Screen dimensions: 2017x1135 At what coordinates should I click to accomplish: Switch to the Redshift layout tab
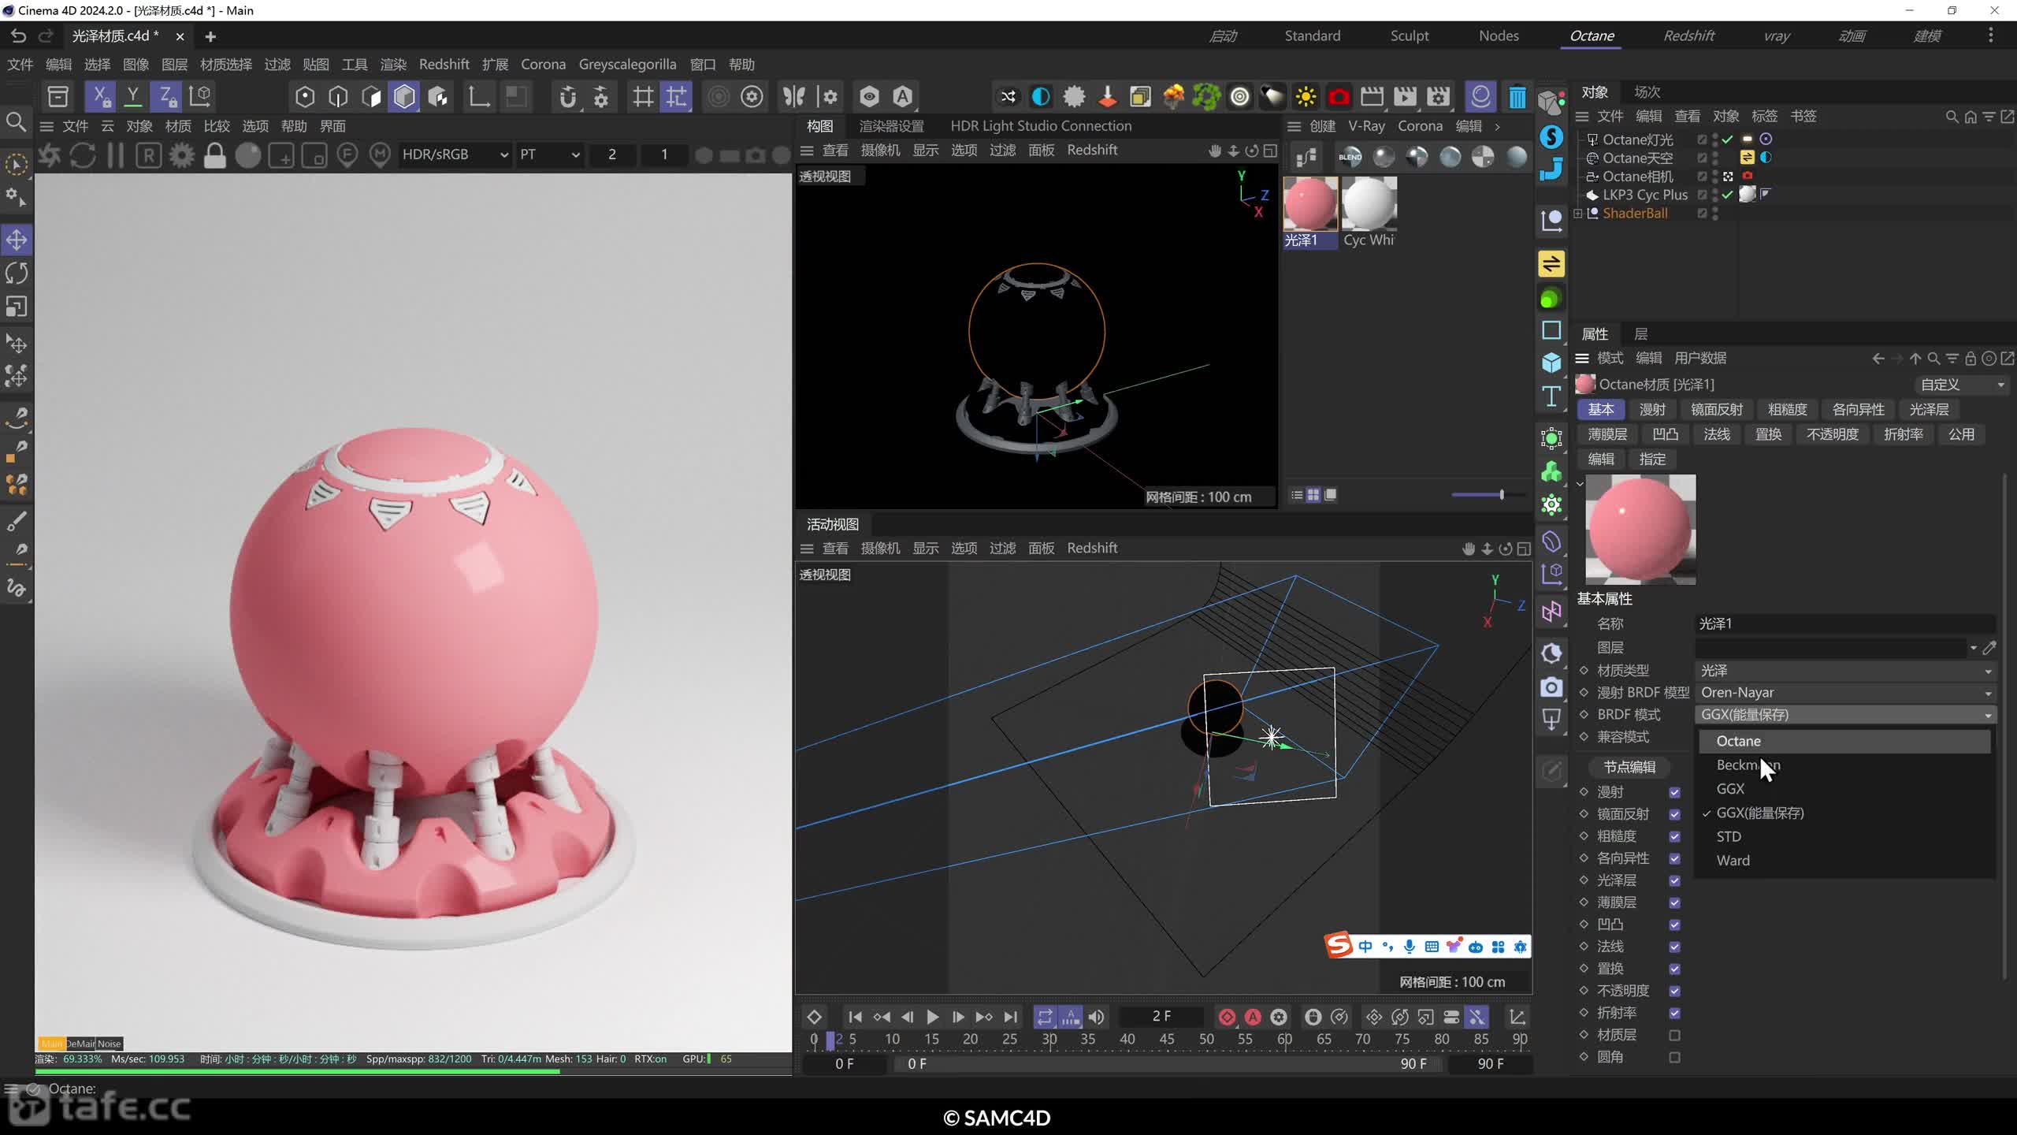pos(1688,35)
